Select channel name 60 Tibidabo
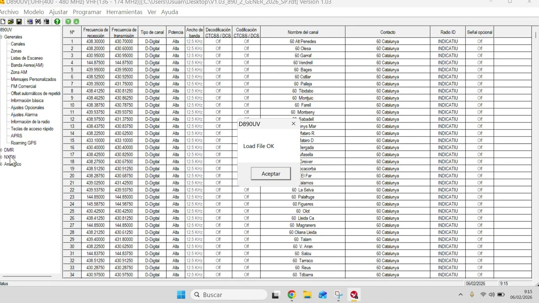Image resolution: width=539 pixels, height=303 pixels. point(303,91)
